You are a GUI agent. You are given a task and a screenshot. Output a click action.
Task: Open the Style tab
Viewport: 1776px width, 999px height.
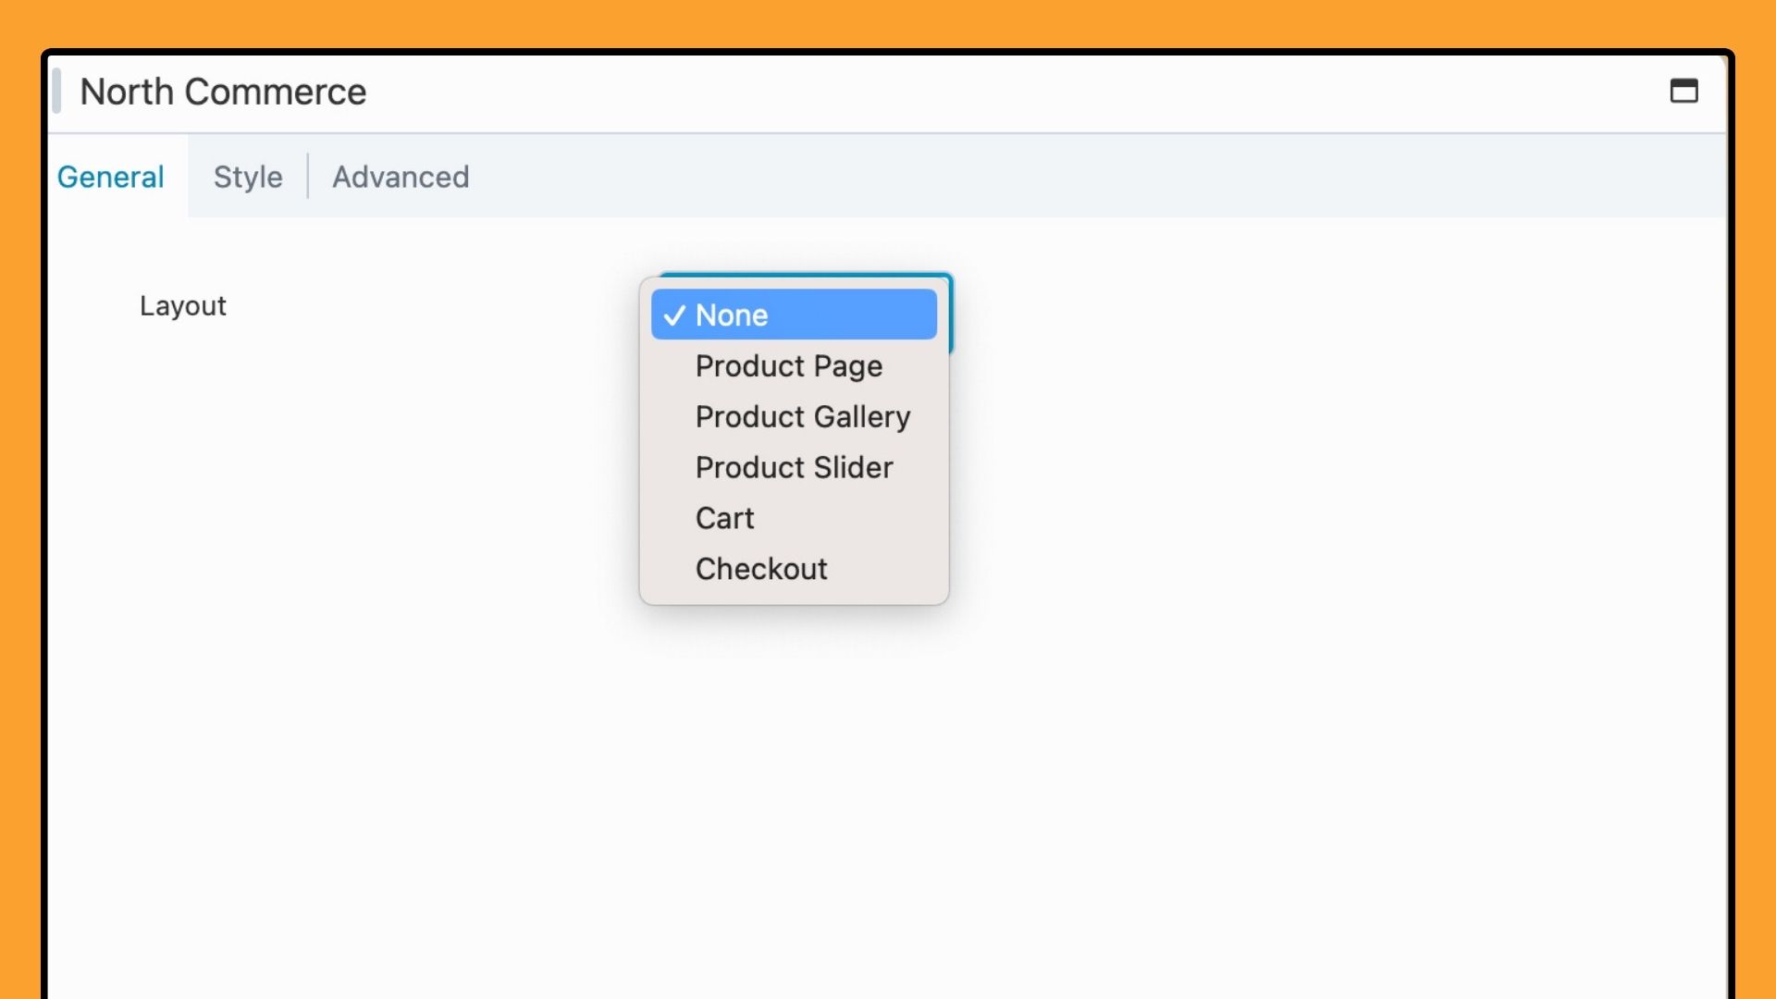248,177
